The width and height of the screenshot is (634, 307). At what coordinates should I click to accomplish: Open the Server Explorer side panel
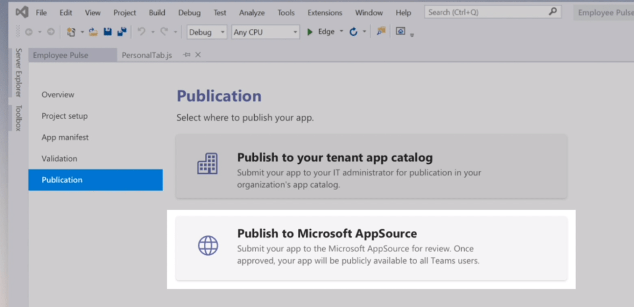[18, 72]
